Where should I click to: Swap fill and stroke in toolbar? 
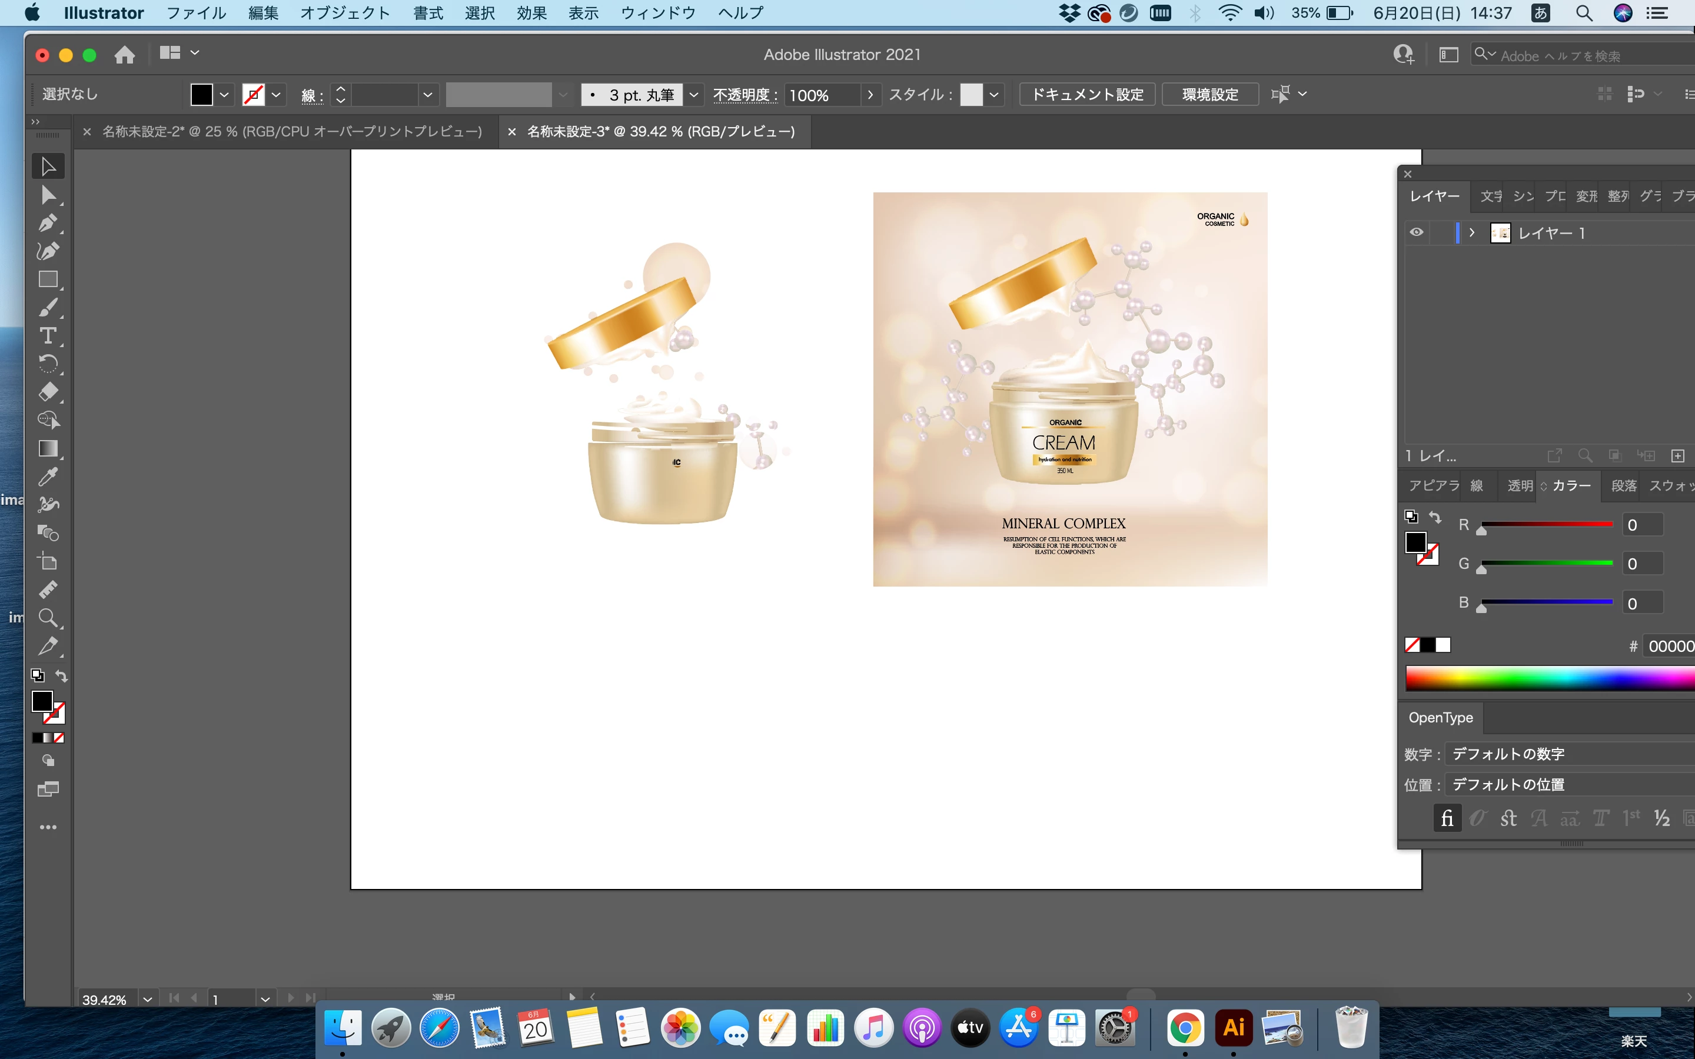62,676
